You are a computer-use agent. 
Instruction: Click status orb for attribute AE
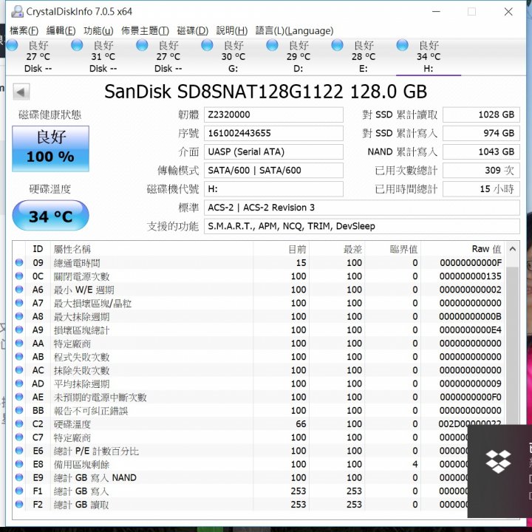19,397
